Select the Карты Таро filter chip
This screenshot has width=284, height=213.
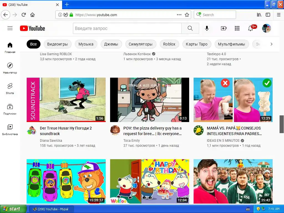pyautogui.click(x=197, y=44)
